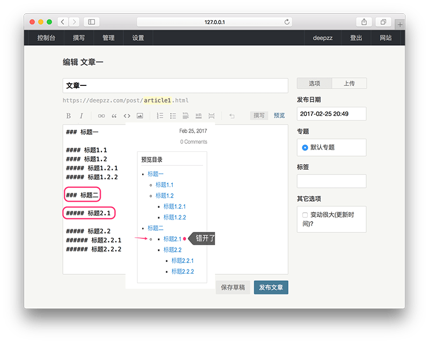The width and height of the screenshot is (429, 343).
Task: Insert a hyperlink using the link icon
Action: click(x=101, y=115)
